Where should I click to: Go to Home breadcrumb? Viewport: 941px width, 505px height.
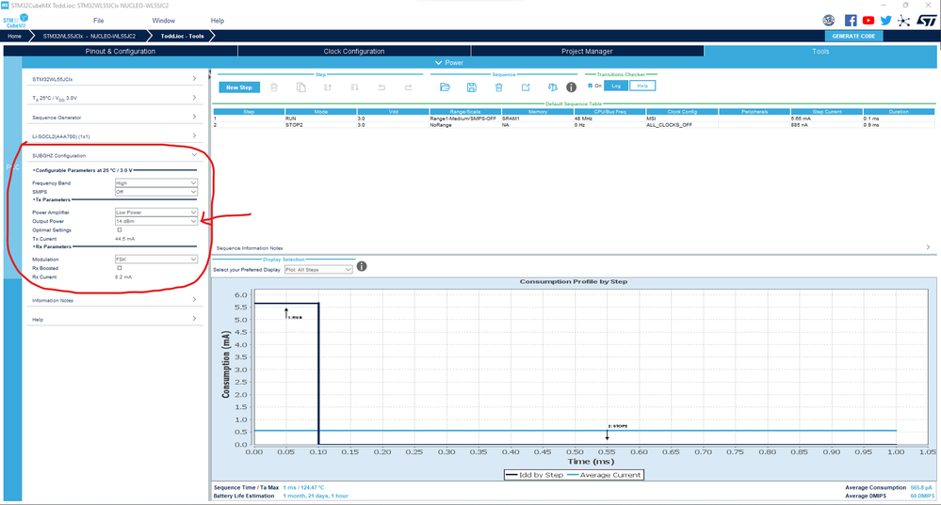[14, 36]
